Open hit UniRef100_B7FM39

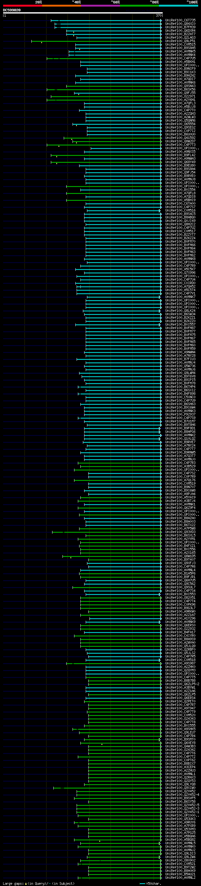pyautogui.click(x=180, y=27)
